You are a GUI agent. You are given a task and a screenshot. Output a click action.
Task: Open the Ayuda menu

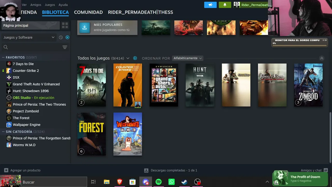tap(63, 5)
